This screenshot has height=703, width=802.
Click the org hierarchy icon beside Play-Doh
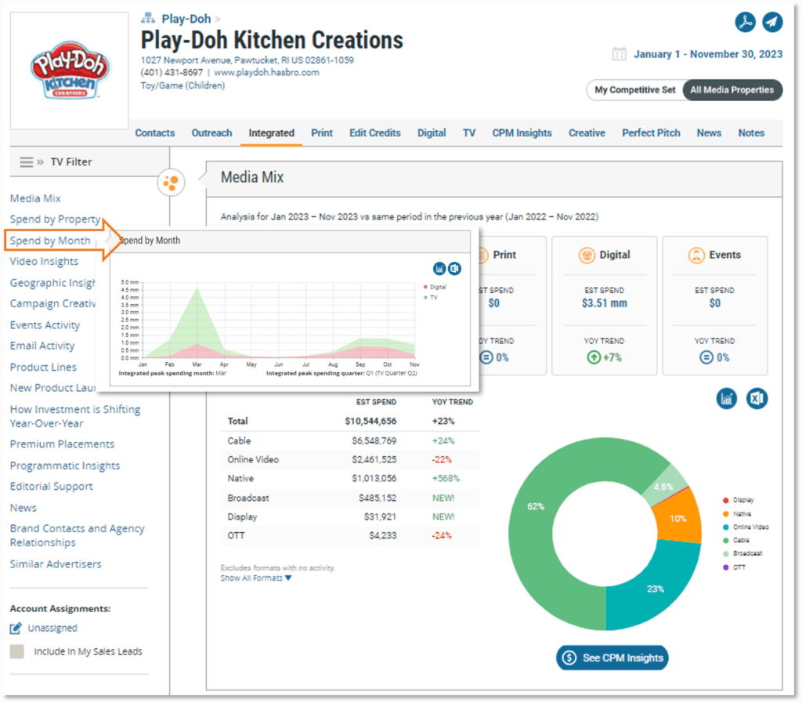(x=148, y=19)
